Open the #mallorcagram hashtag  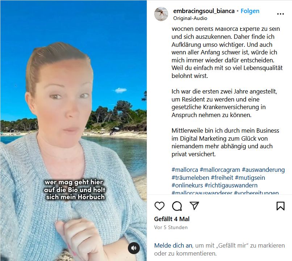220,170
